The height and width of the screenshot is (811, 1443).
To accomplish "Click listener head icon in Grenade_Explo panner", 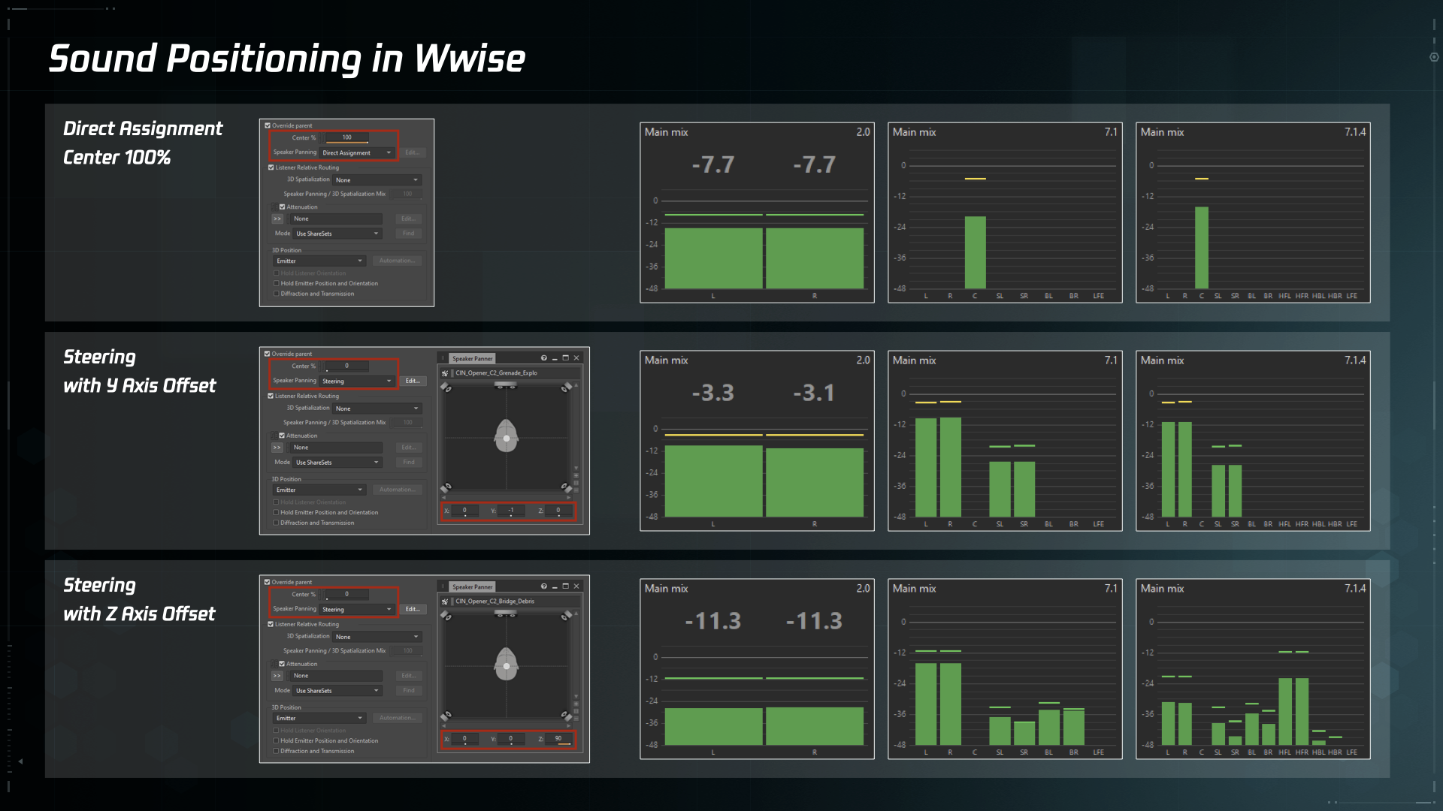I will (507, 436).
